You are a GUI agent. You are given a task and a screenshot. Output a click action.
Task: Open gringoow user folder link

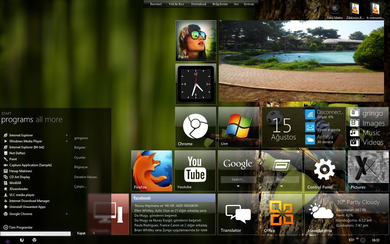(x=81, y=138)
